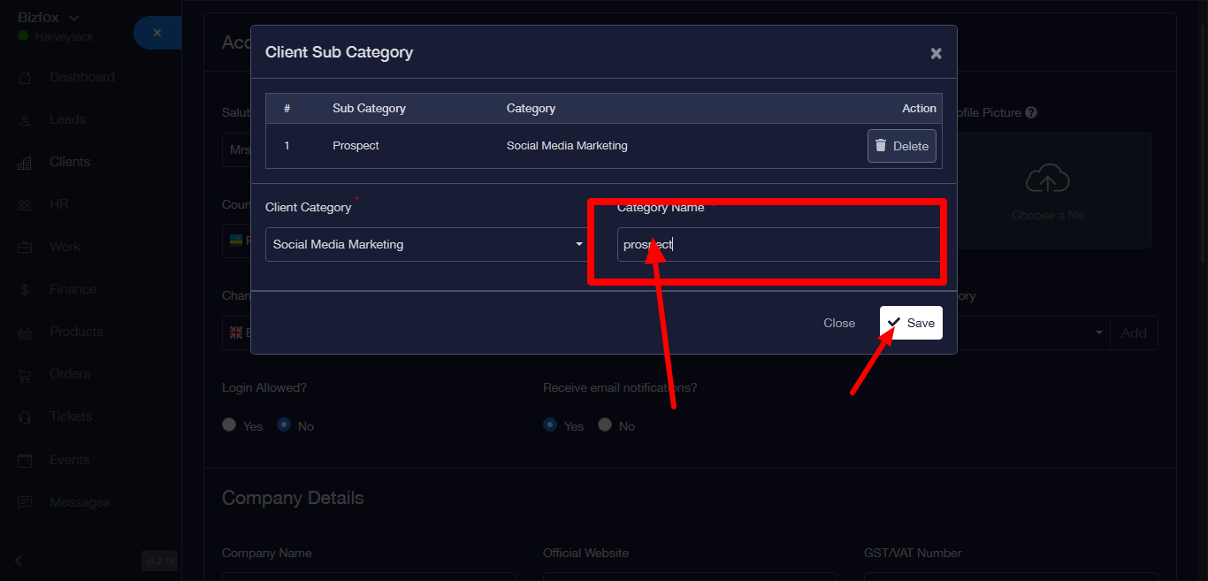Click the Clients building icon
The image size is (1208, 581).
click(x=26, y=163)
